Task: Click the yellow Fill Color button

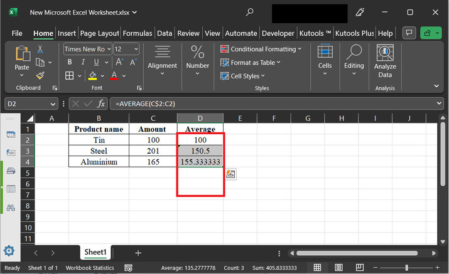Action: [x=92, y=75]
